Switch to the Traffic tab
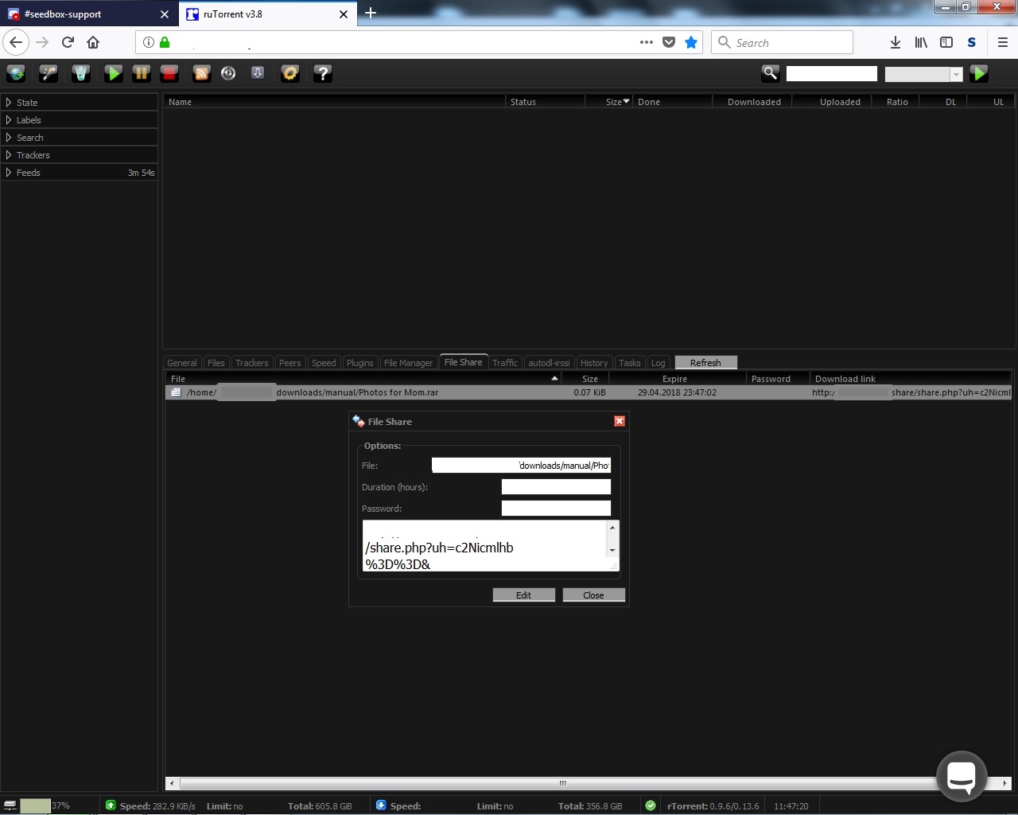The width and height of the screenshot is (1018, 815). tap(504, 363)
